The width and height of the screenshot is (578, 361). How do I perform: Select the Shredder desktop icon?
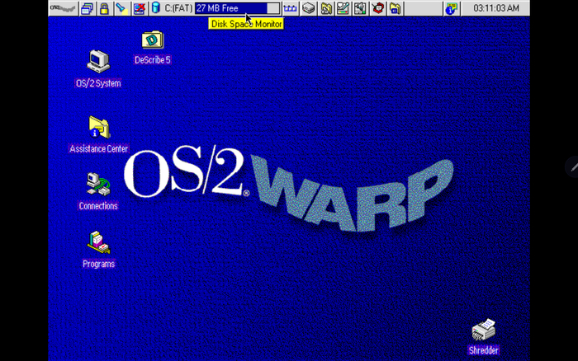pyautogui.click(x=484, y=330)
